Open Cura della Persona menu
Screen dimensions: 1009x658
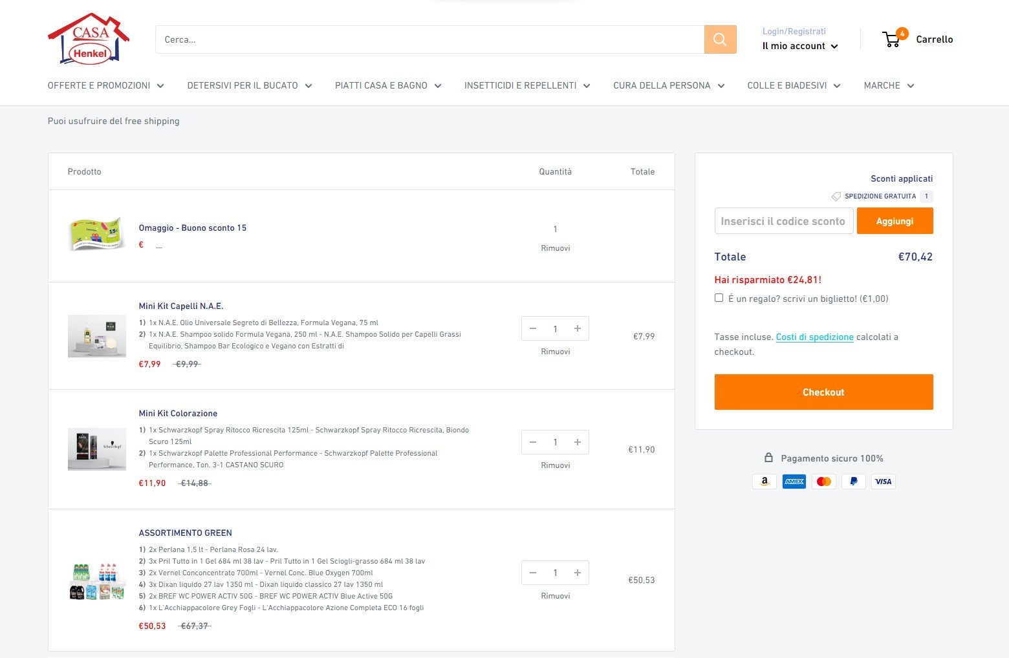[668, 85]
